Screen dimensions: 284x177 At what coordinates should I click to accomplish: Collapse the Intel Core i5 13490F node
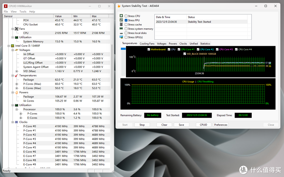(x=8, y=46)
